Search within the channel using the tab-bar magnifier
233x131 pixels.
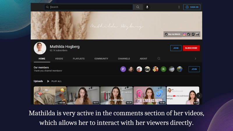click(x=159, y=59)
